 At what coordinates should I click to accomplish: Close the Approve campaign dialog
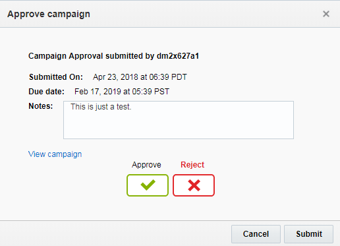[326, 14]
